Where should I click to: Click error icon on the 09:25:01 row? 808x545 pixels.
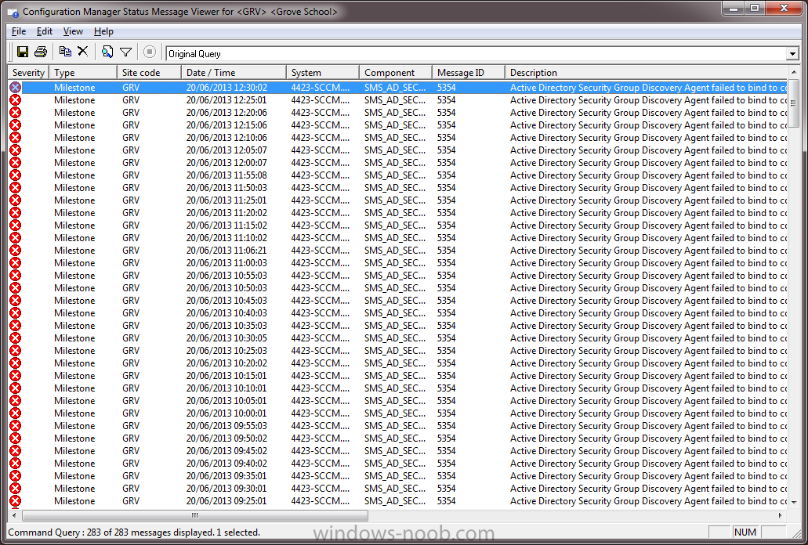[x=16, y=500]
